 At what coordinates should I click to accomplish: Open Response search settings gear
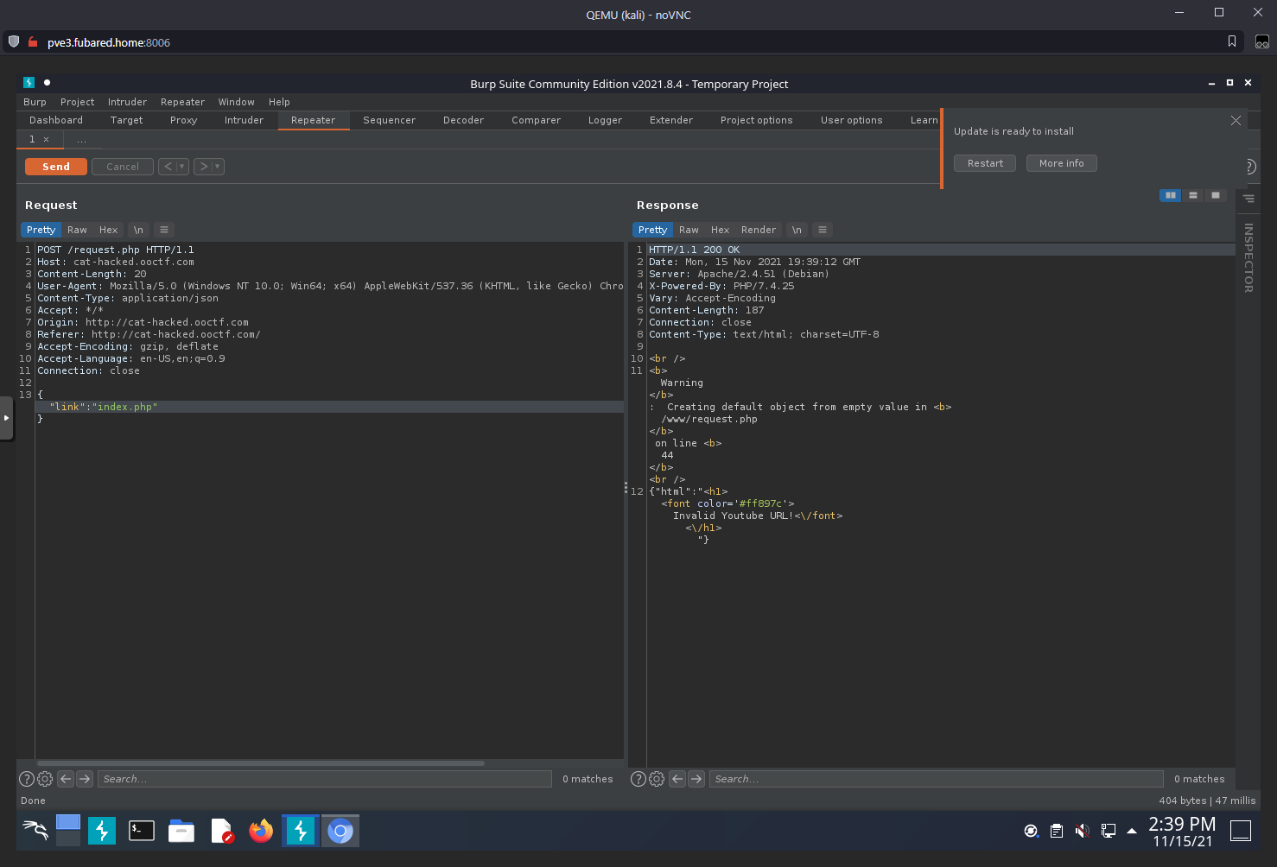[x=657, y=779]
